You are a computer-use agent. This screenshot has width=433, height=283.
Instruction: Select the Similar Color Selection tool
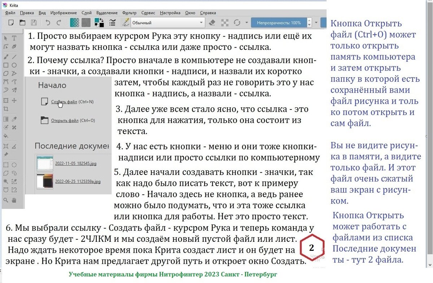(14, 182)
